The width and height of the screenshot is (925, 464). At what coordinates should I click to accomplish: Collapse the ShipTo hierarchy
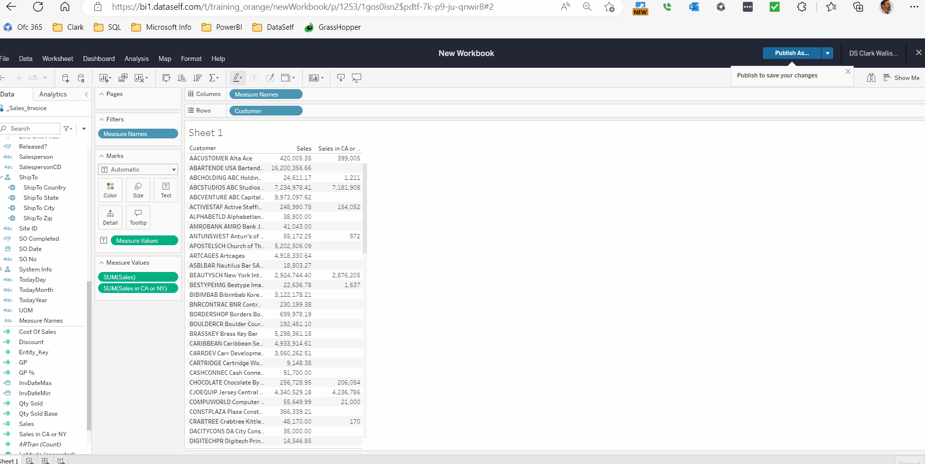2,177
